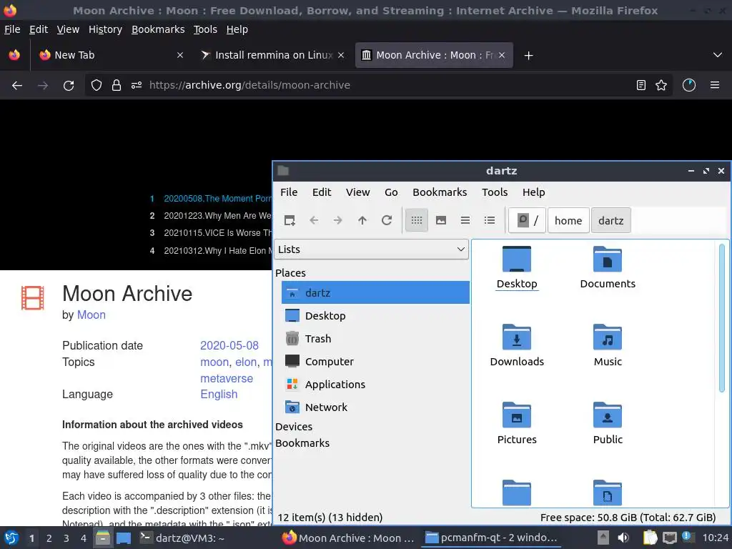This screenshot has height=549, width=732.
Task: Click publication date 2020-05-08 link
Action: coord(229,345)
